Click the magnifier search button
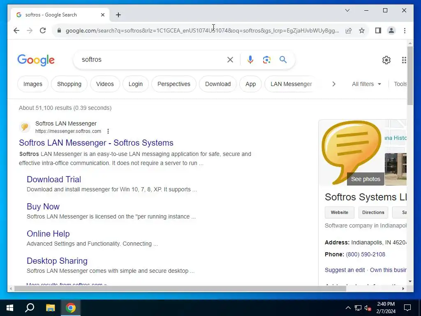Screen dimensions: 421x316 283,59
